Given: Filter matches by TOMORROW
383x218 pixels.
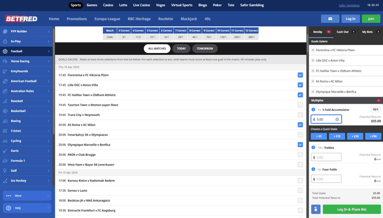Looking at the screenshot, I should (x=205, y=49).
